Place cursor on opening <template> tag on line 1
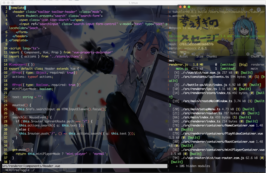Screen dimensions: 266x173 pos(17,8)
